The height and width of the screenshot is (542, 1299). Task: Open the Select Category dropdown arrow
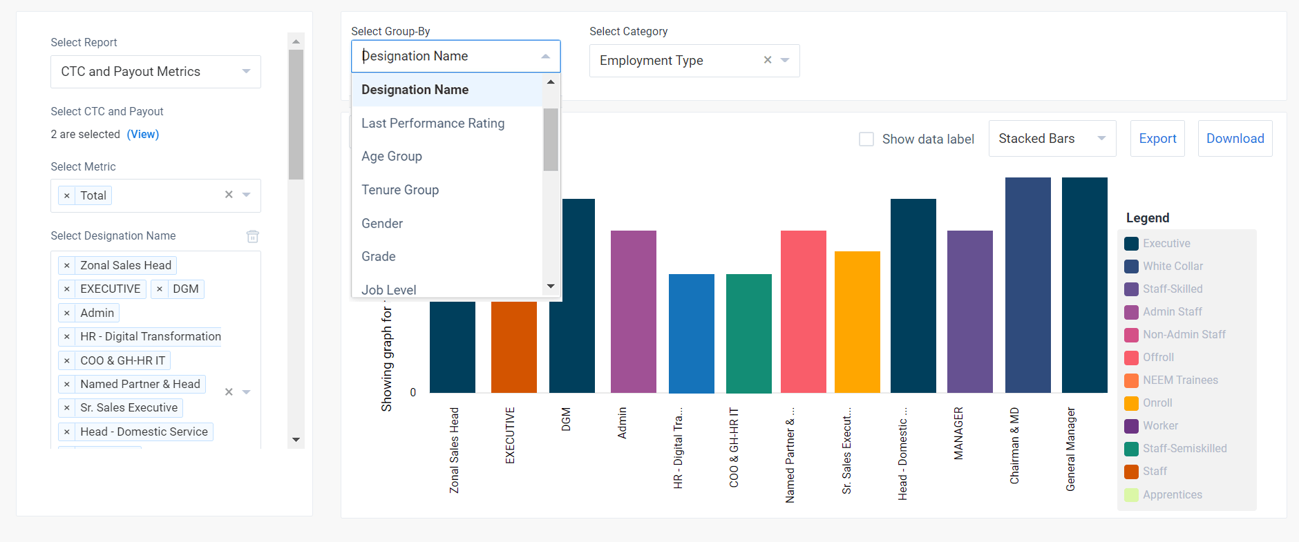click(785, 60)
